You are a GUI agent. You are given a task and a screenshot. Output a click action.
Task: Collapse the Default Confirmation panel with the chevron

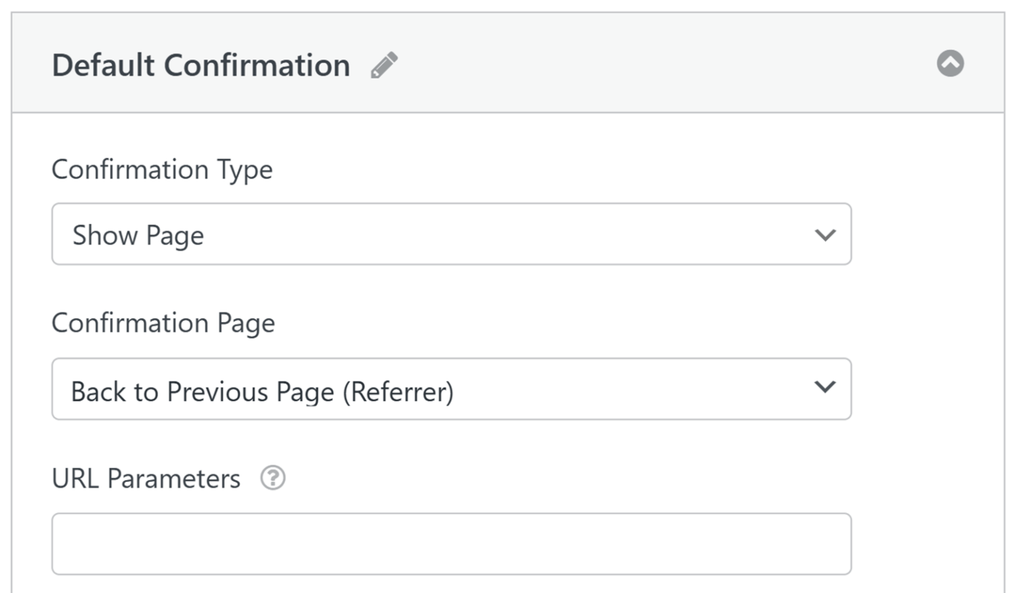click(951, 64)
